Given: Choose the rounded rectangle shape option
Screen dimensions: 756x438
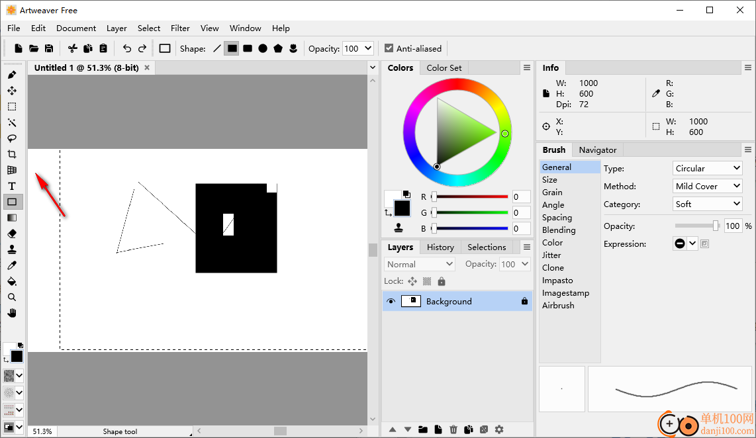Looking at the screenshot, I should click(248, 48).
